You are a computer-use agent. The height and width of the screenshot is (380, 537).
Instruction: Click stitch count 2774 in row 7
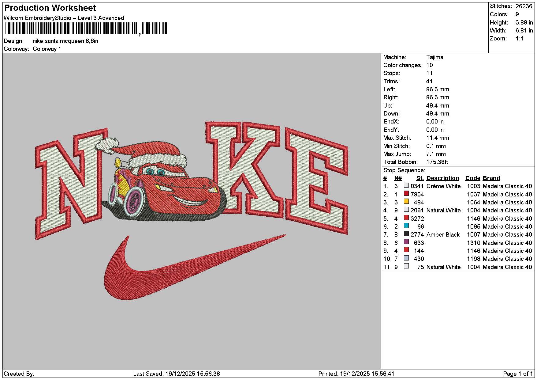tap(417, 235)
